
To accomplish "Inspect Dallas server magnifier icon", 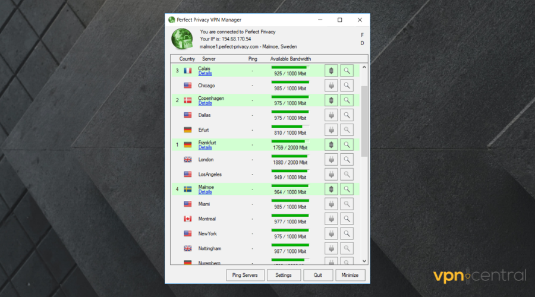I will 347,115.
